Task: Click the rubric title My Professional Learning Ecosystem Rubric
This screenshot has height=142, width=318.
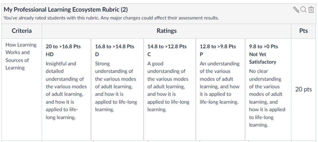Action: 66,9
